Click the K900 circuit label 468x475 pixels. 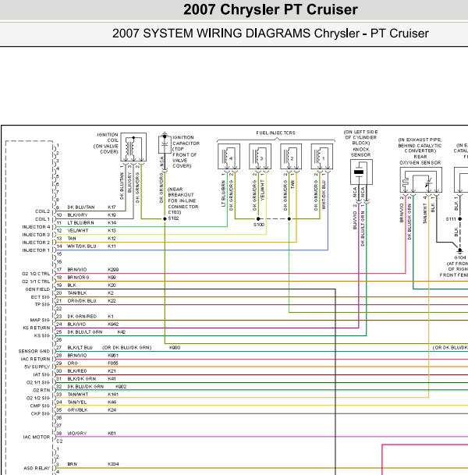tap(175, 347)
